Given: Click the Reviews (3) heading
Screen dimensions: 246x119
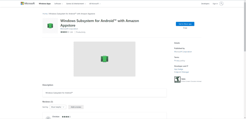Looking at the screenshot, I should pos(48,102).
